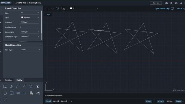Select the Trim scissors tool
The width and height of the screenshot is (185, 104).
pos(38,87)
